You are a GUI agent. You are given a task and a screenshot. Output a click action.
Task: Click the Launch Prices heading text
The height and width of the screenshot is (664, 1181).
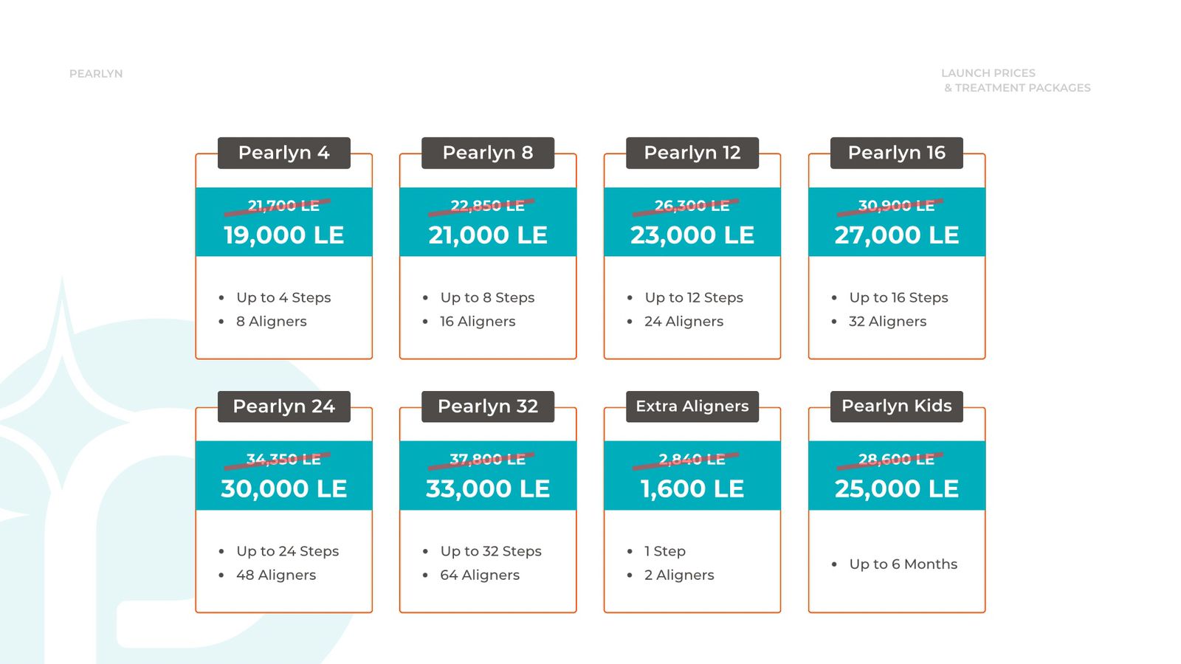coord(988,73)
